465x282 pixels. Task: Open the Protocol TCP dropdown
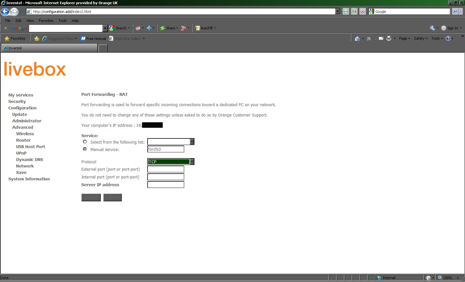click(171, 162)
